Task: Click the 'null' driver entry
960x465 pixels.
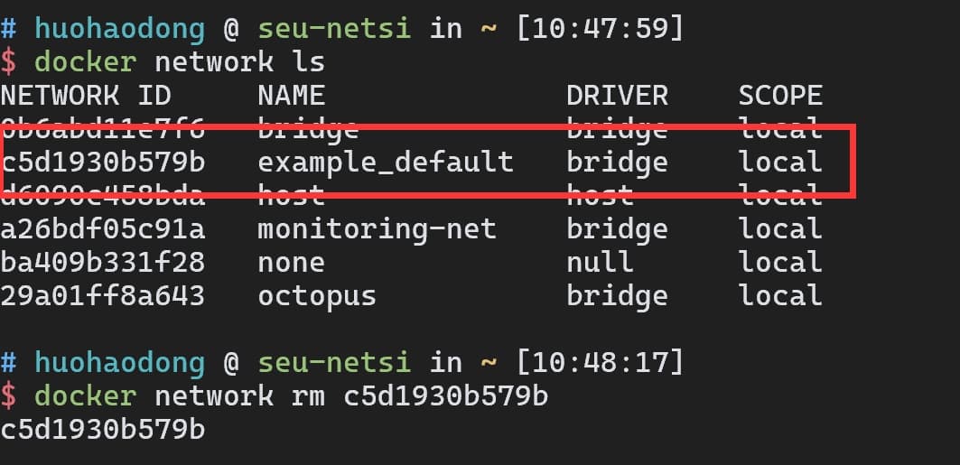Action: pos(600,263)
